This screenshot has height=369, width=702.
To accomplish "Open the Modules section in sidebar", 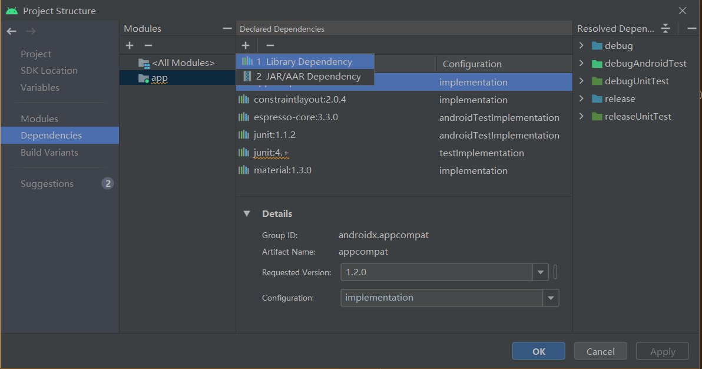I will point(39,119).
